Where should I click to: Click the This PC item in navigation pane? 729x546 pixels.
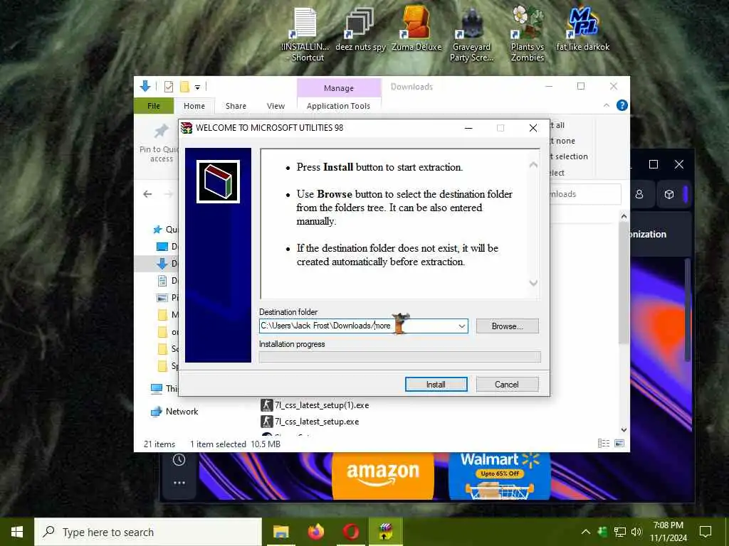click(x=164, y=389)
